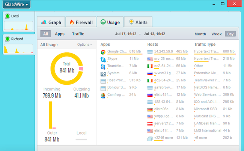
Task: Filter usage by Traffic
Action: (x=78, y=34)
